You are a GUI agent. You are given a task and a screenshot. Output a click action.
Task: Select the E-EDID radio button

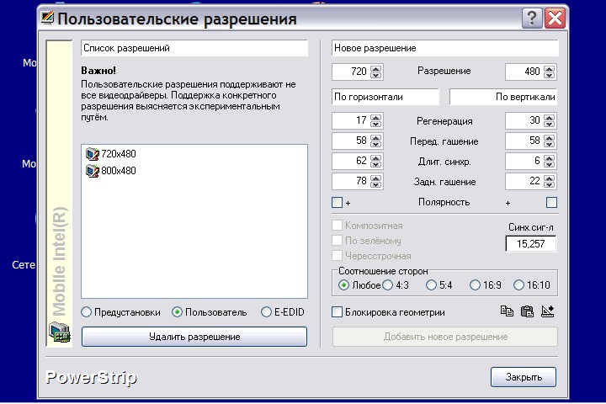(x=267, y=312)
